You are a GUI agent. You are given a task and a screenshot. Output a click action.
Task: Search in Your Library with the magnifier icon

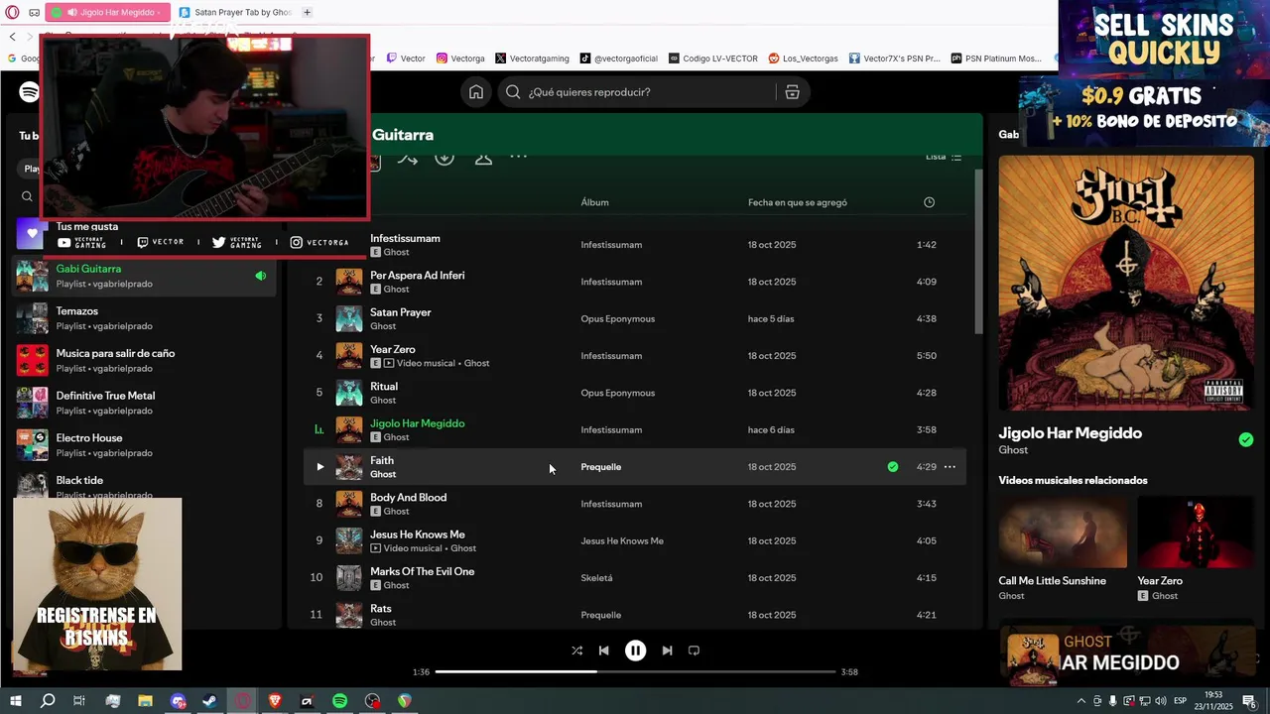coord(28,196)
